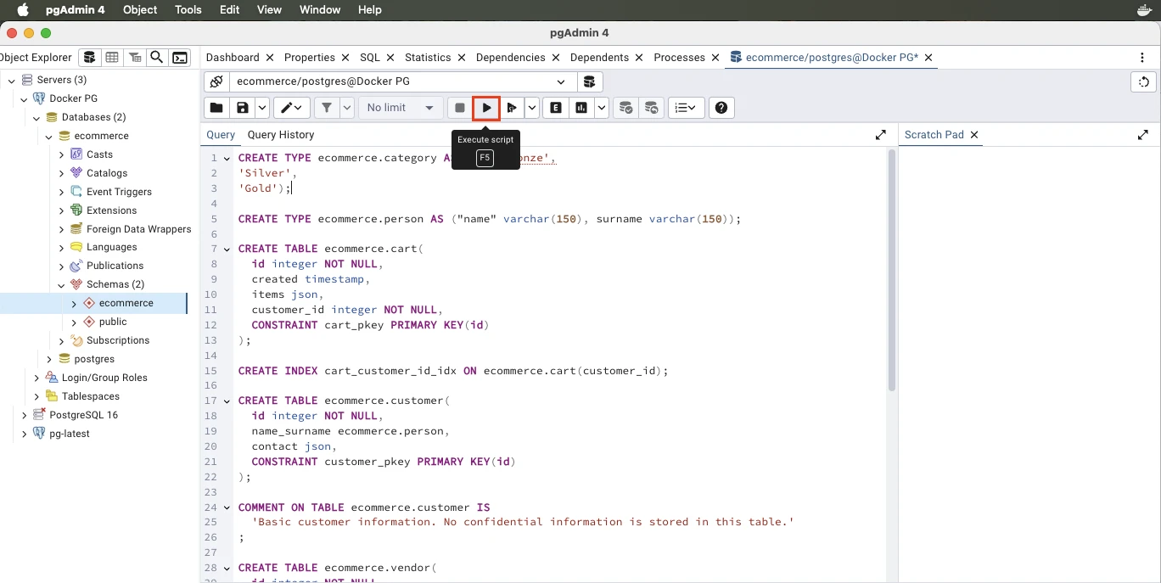This screenshot has width=1161, height=583.
Task: Open a SQL file with the folder icon
Action: [x=216, y=108]
